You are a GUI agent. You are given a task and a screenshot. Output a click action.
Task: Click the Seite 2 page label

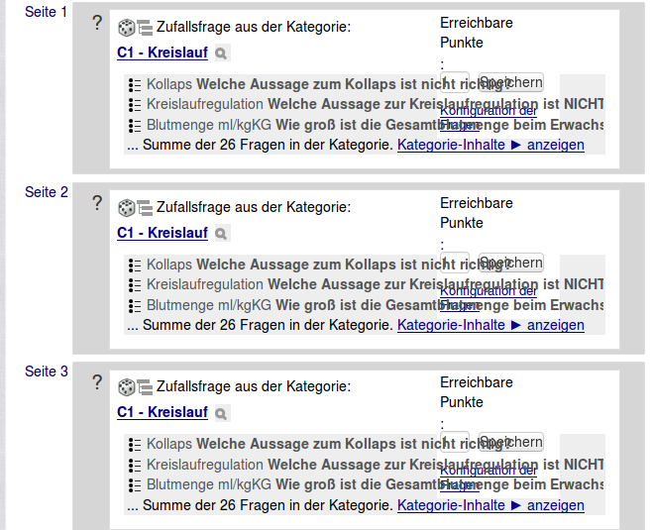[47, 192]
